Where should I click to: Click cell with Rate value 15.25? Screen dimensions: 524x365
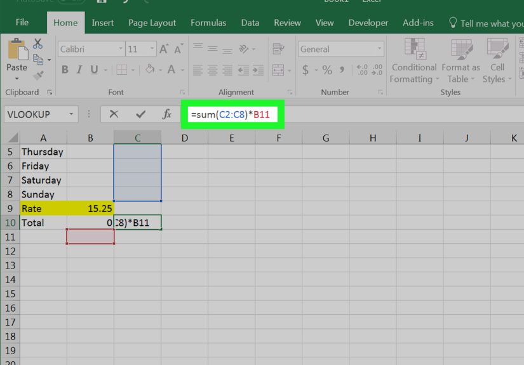click(90, 208)
